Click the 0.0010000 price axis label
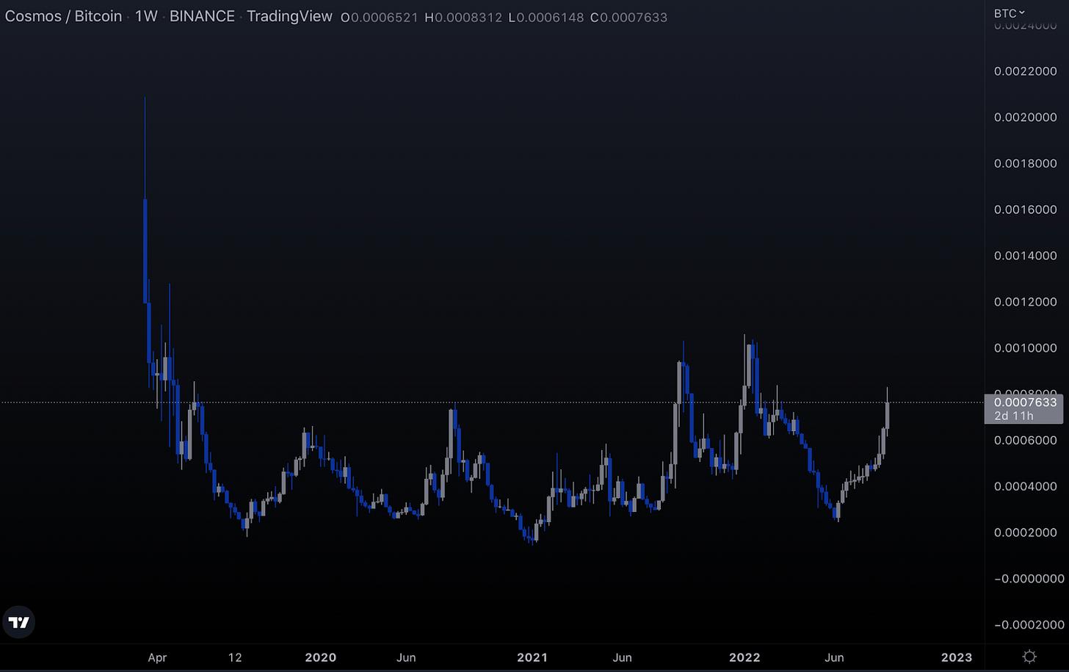 click(1026, 348)
